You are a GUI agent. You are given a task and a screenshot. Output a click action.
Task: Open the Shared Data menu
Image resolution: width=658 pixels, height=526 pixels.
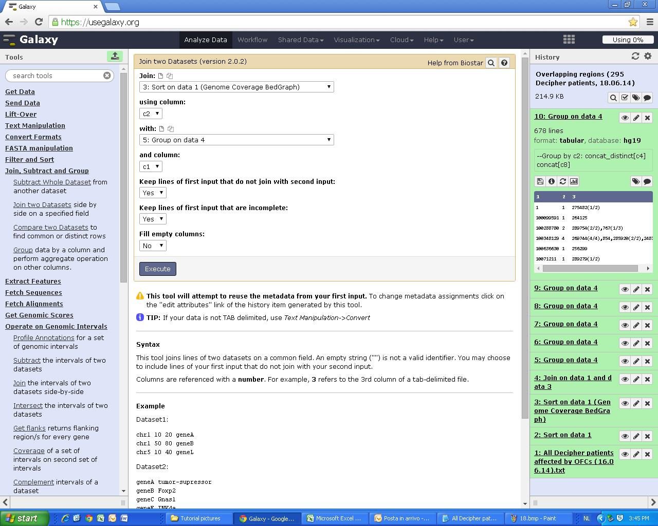point(301,40)
